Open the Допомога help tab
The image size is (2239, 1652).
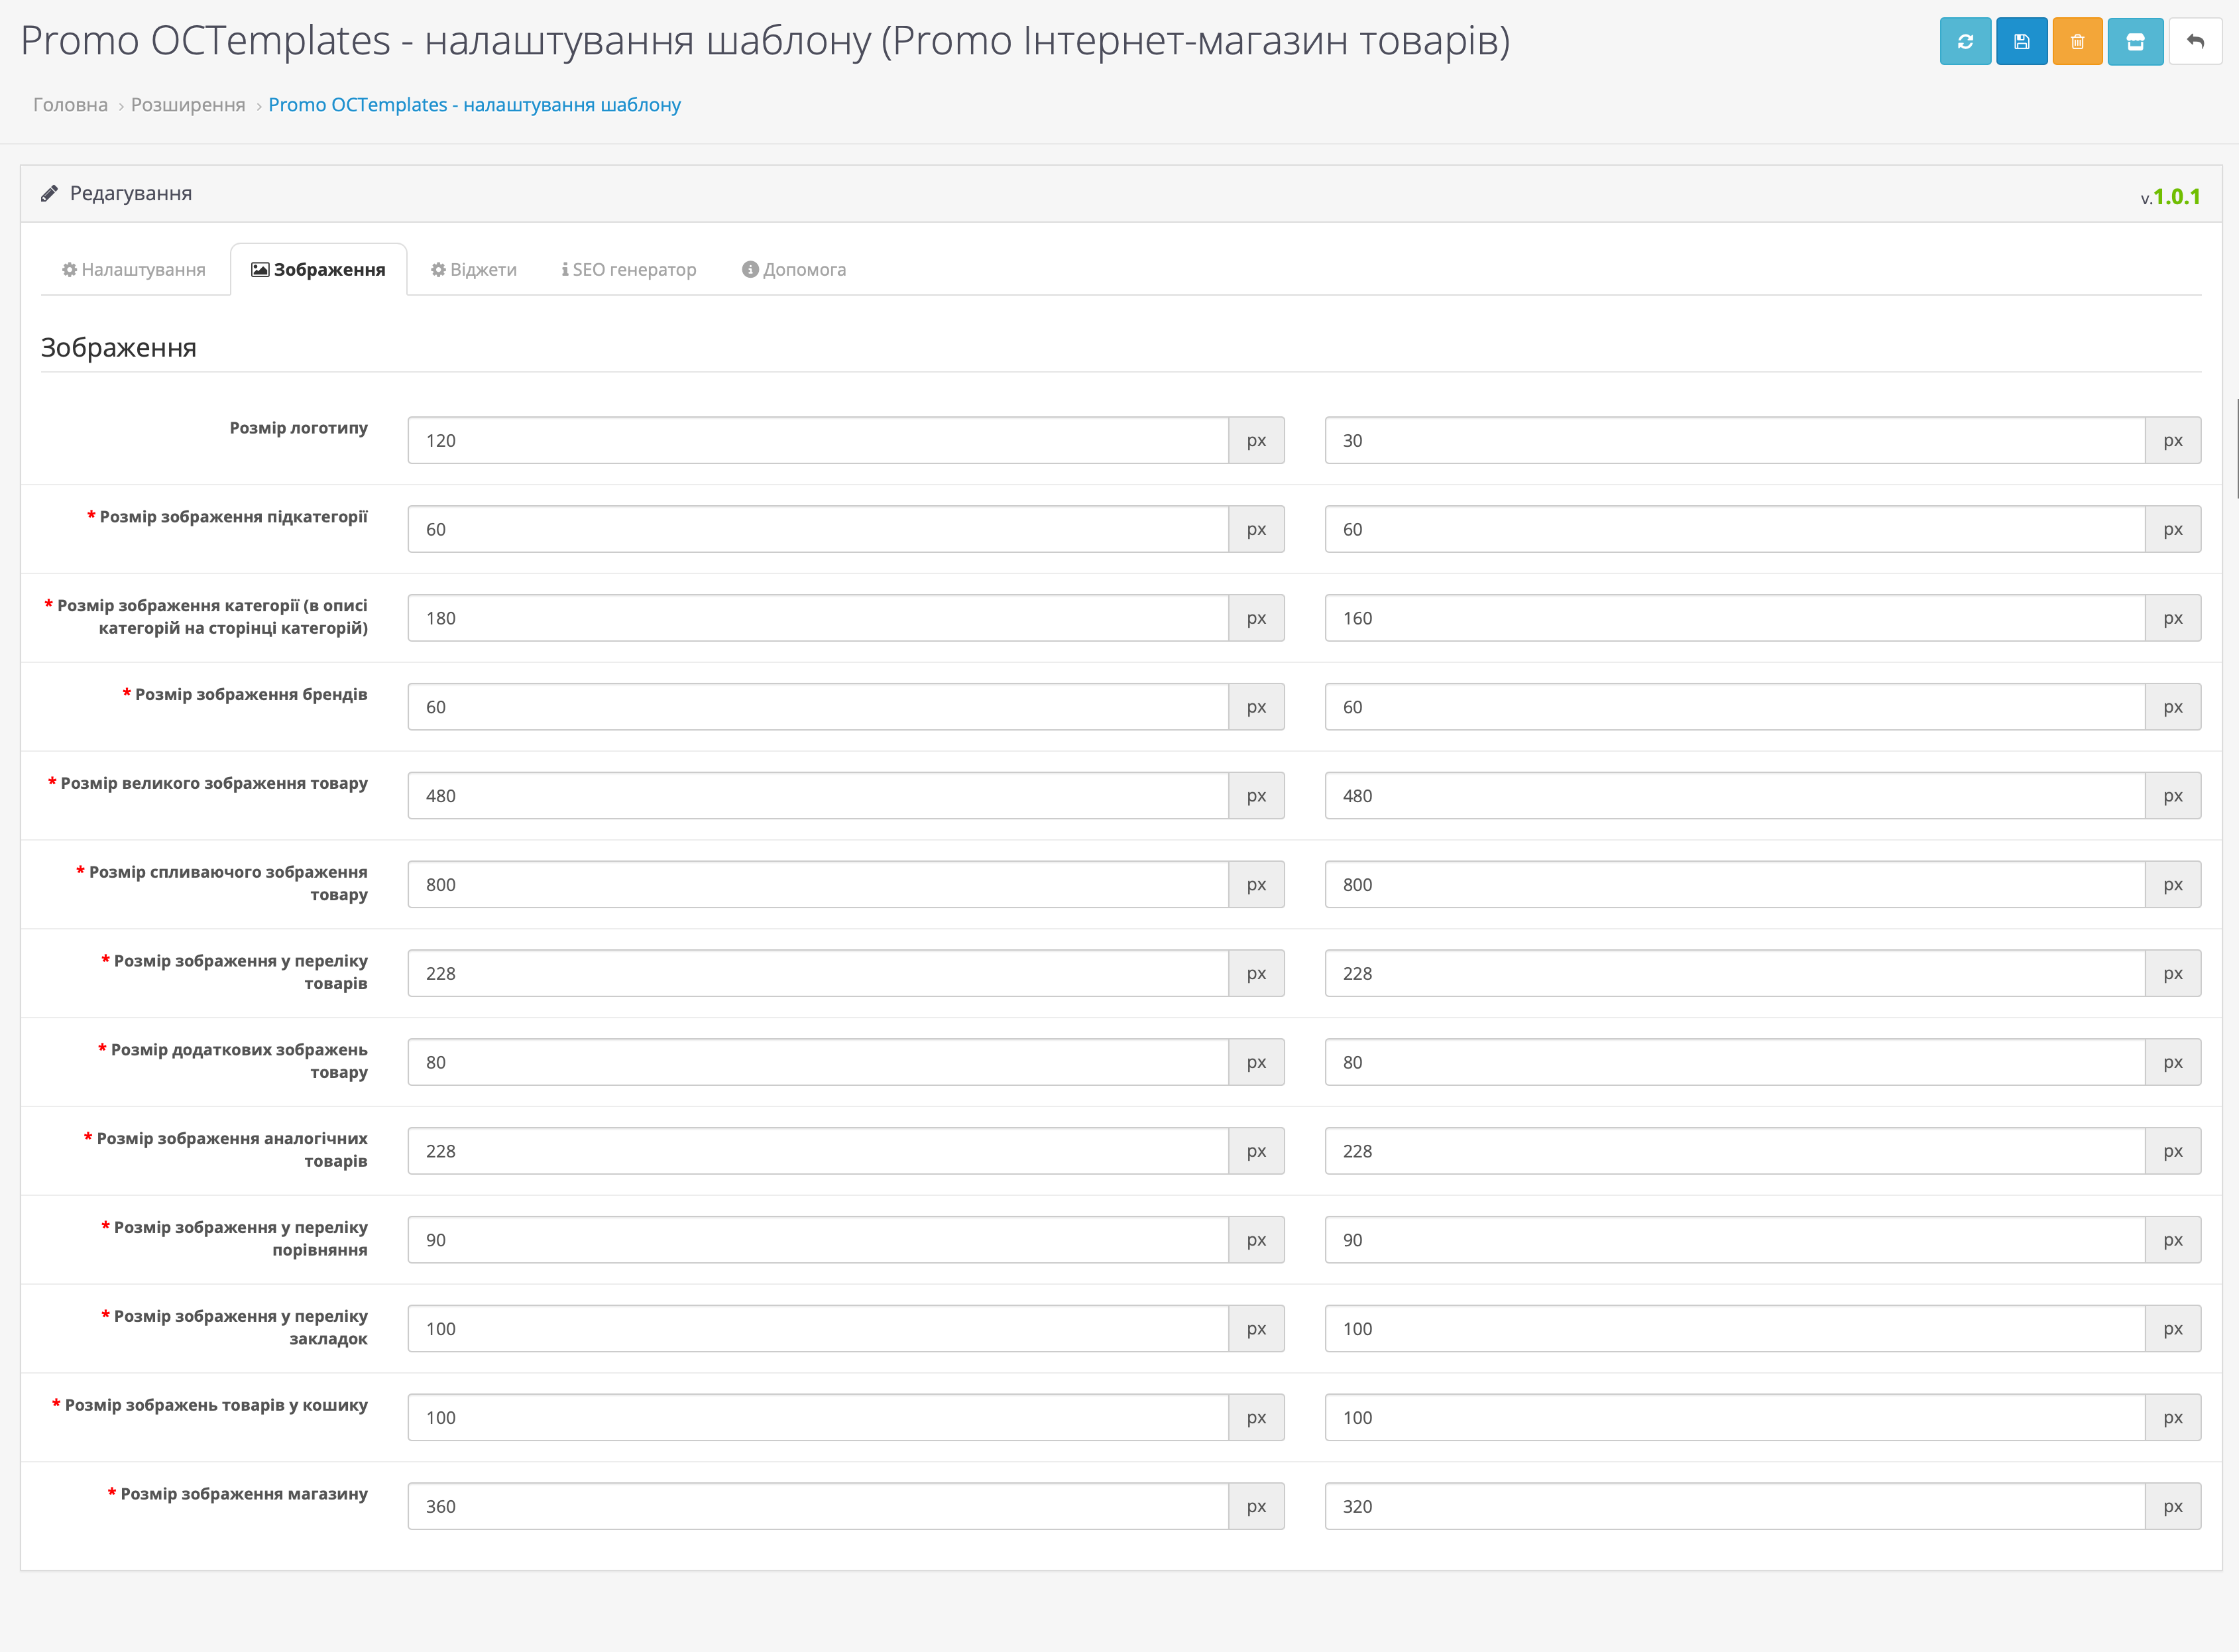pyautogui.click(x=793, y=270)
